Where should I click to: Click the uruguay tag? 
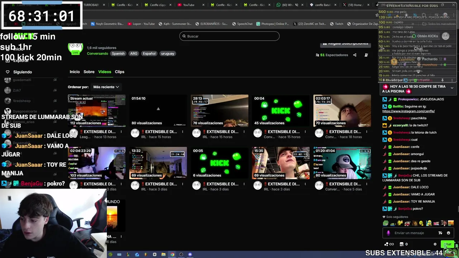167,53
